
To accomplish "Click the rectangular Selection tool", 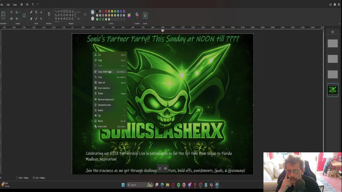I will pyautogui.click(x=3, y=14).
